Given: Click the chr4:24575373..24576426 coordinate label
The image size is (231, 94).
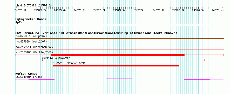Looking at the screenshot, I should [33, 6].
